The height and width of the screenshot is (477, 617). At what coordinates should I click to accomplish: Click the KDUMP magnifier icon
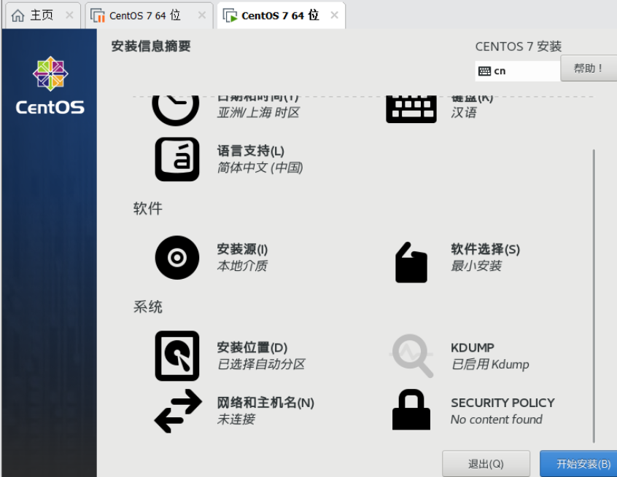(411, 355)
